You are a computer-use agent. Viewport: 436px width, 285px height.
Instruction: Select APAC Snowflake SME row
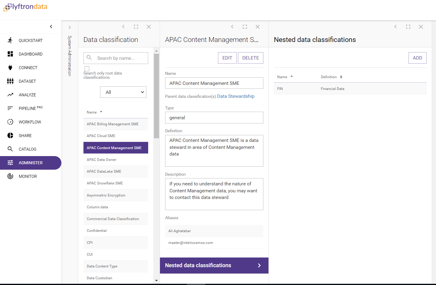116,183
